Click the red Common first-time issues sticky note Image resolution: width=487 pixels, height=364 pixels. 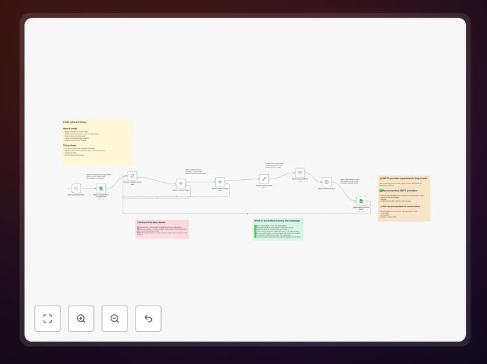pyautogui.click(x=162, y=229)
